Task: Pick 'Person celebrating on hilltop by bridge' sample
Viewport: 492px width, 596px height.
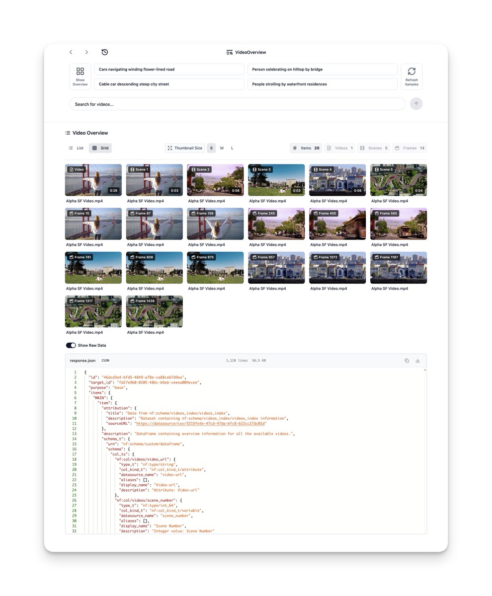Action: 323,70
